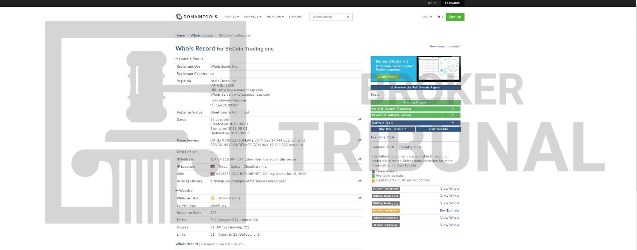The height and width of the screenshot is (250, 637).
Task: Click the LOGIN link
Action: click(427, 17)
